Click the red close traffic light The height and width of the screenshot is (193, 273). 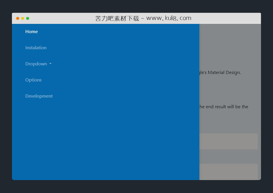[x=17, y=19]
